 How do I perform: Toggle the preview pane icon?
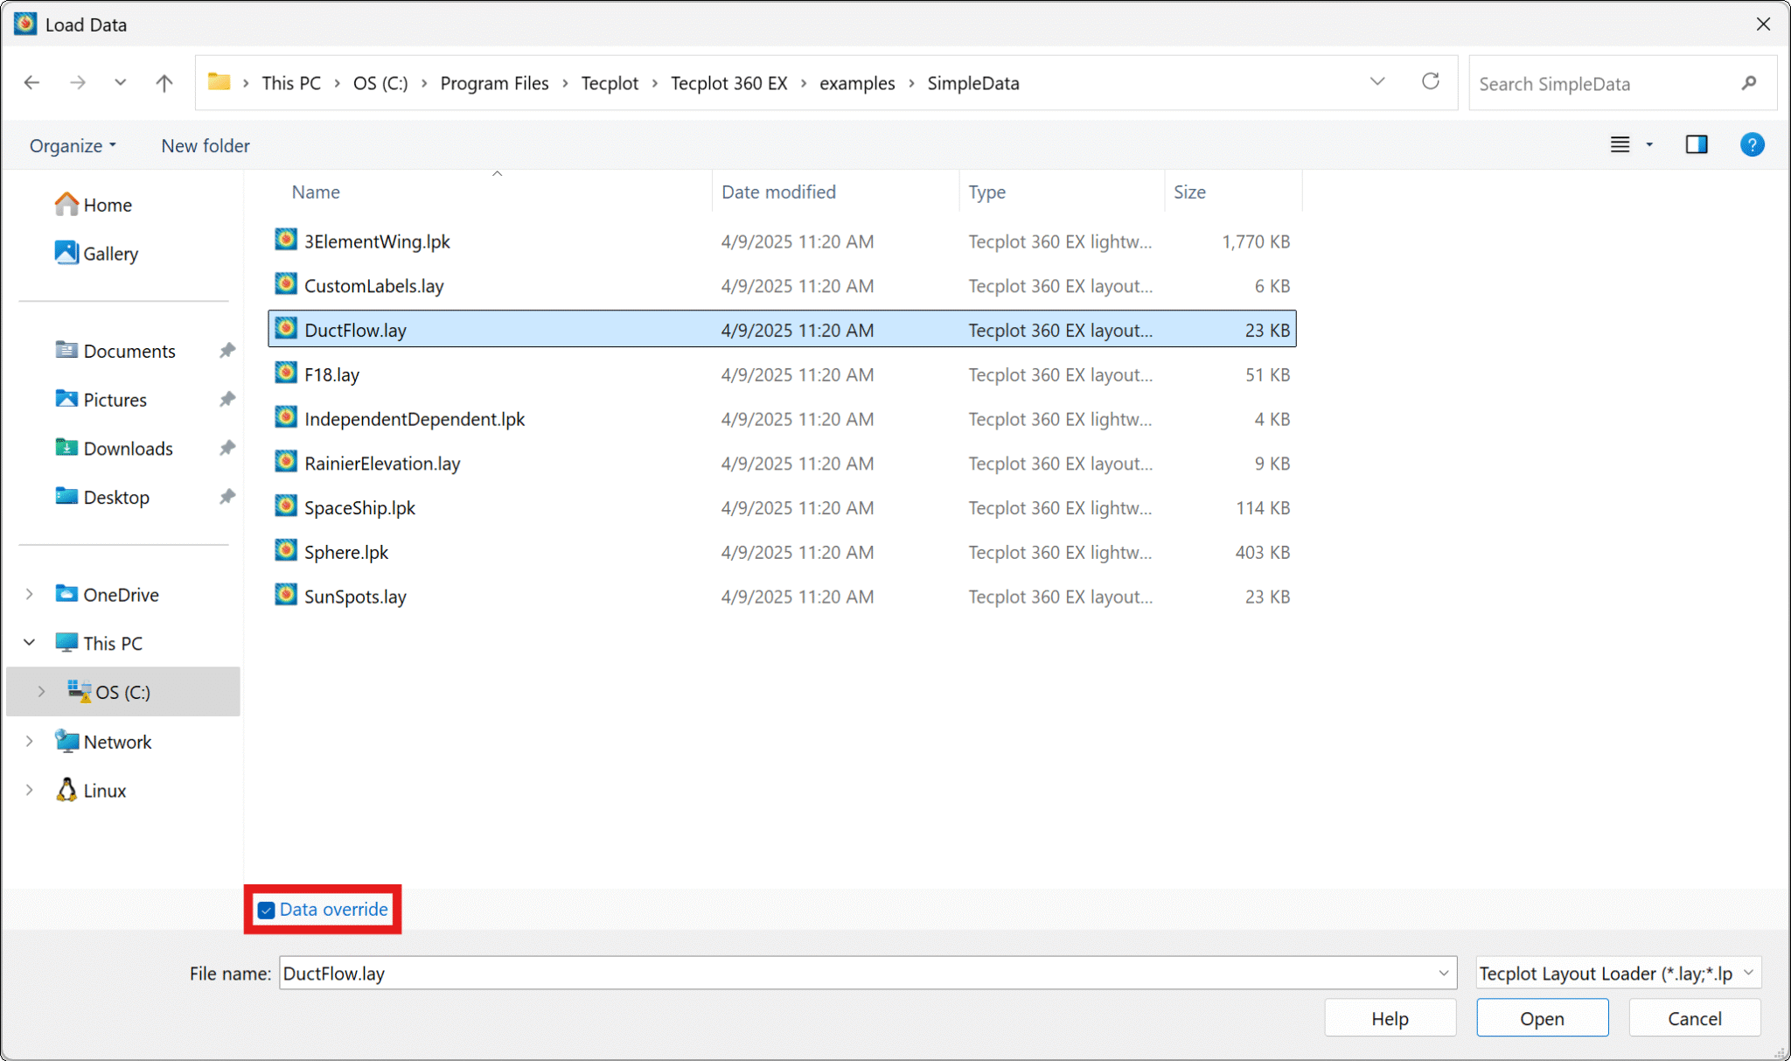coord(1696,145)
